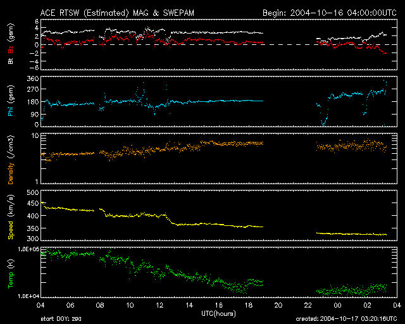Click the "180" tick on the Phi axis
Viewport: 405px width, 324px height.
point(33,102)
